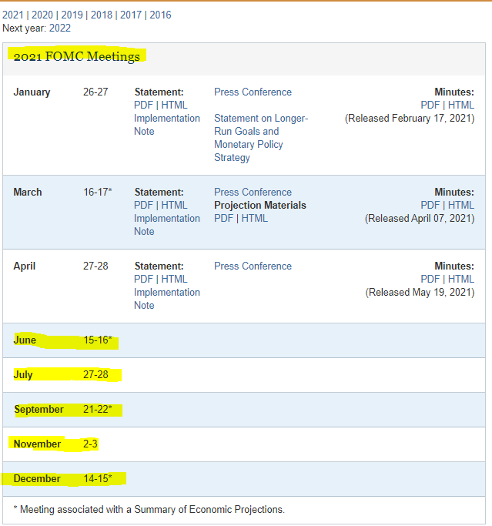Open January Press Conference link
This screenshot has height=526, width=492.
(x=253, y=92)
